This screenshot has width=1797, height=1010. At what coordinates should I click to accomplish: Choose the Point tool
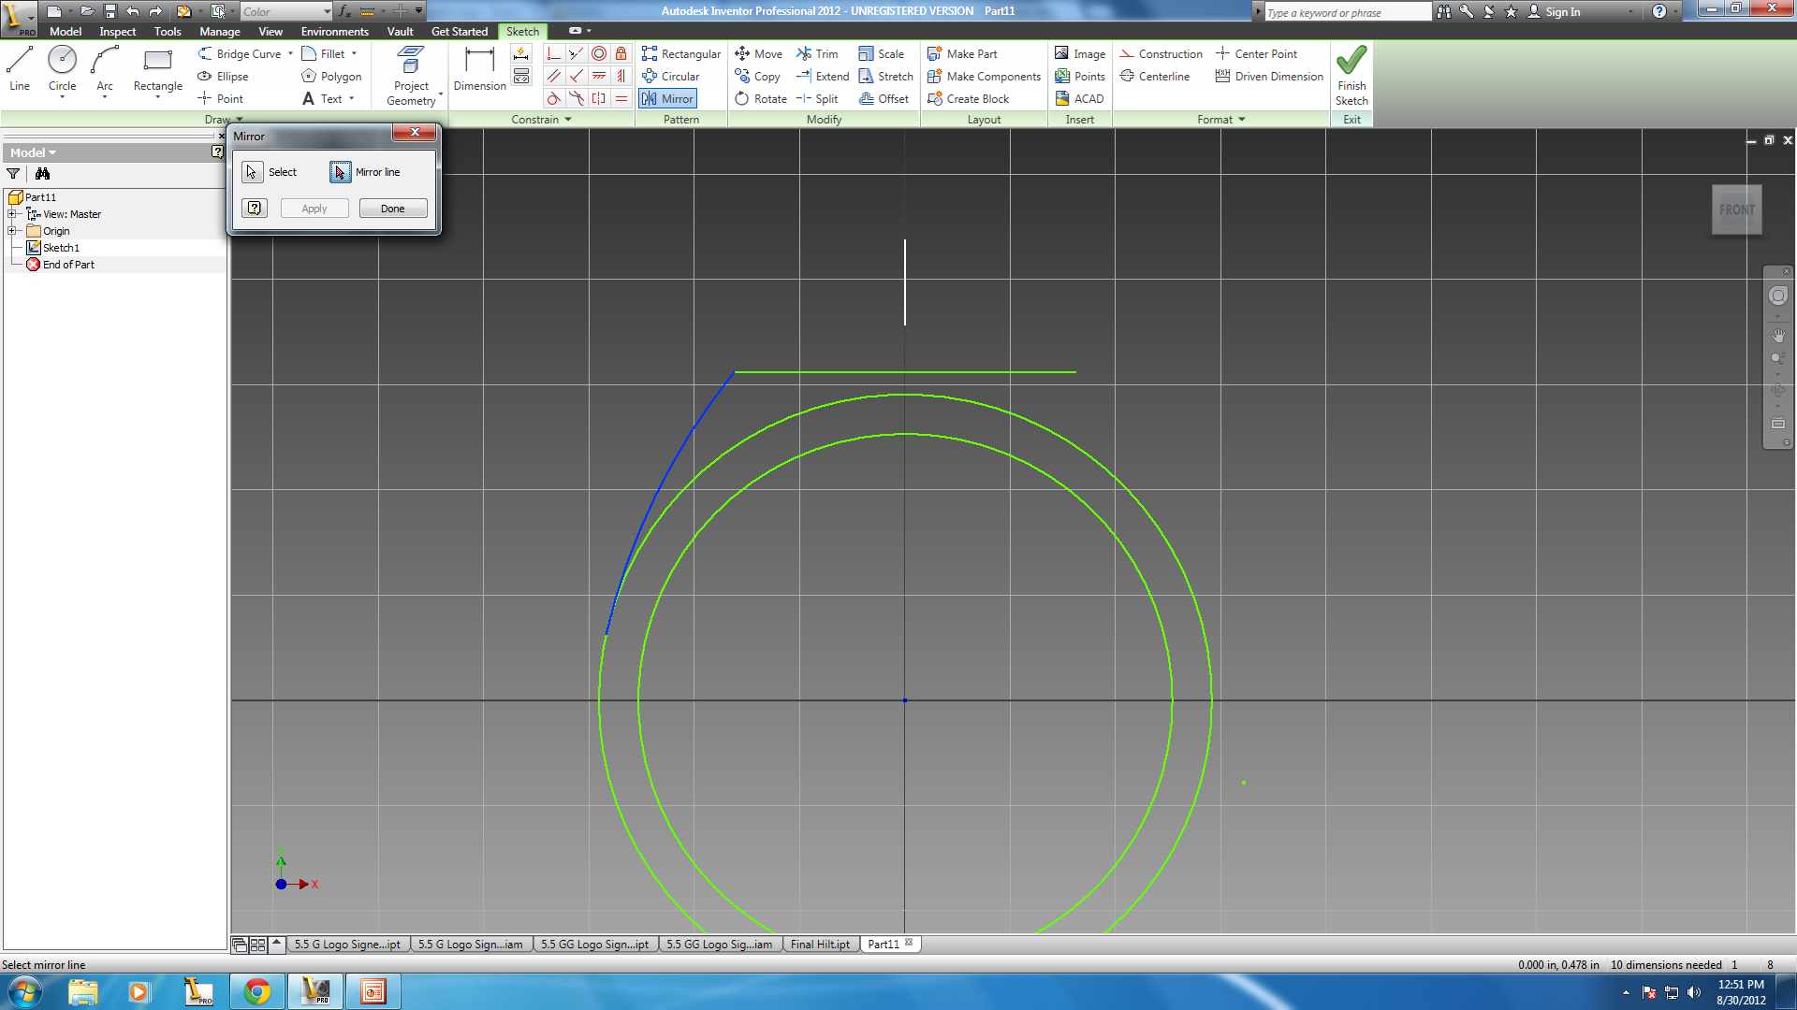(x=220, y=99)
